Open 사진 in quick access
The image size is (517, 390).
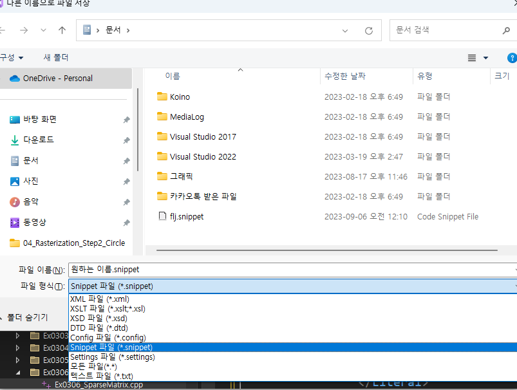click(x=31, y=181)
